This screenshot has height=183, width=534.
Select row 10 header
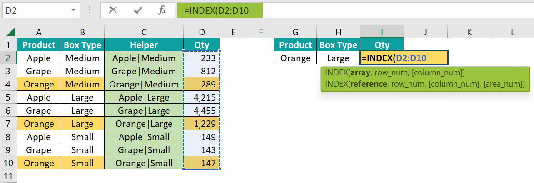pos(9,163)
